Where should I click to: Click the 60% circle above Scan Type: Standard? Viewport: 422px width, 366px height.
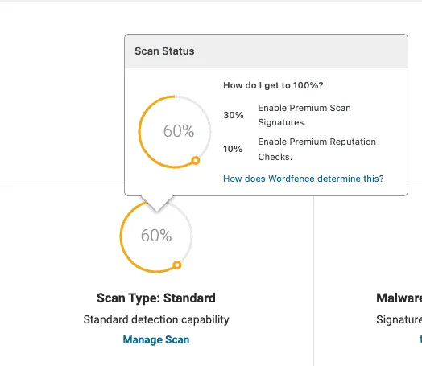coord(156,236)
